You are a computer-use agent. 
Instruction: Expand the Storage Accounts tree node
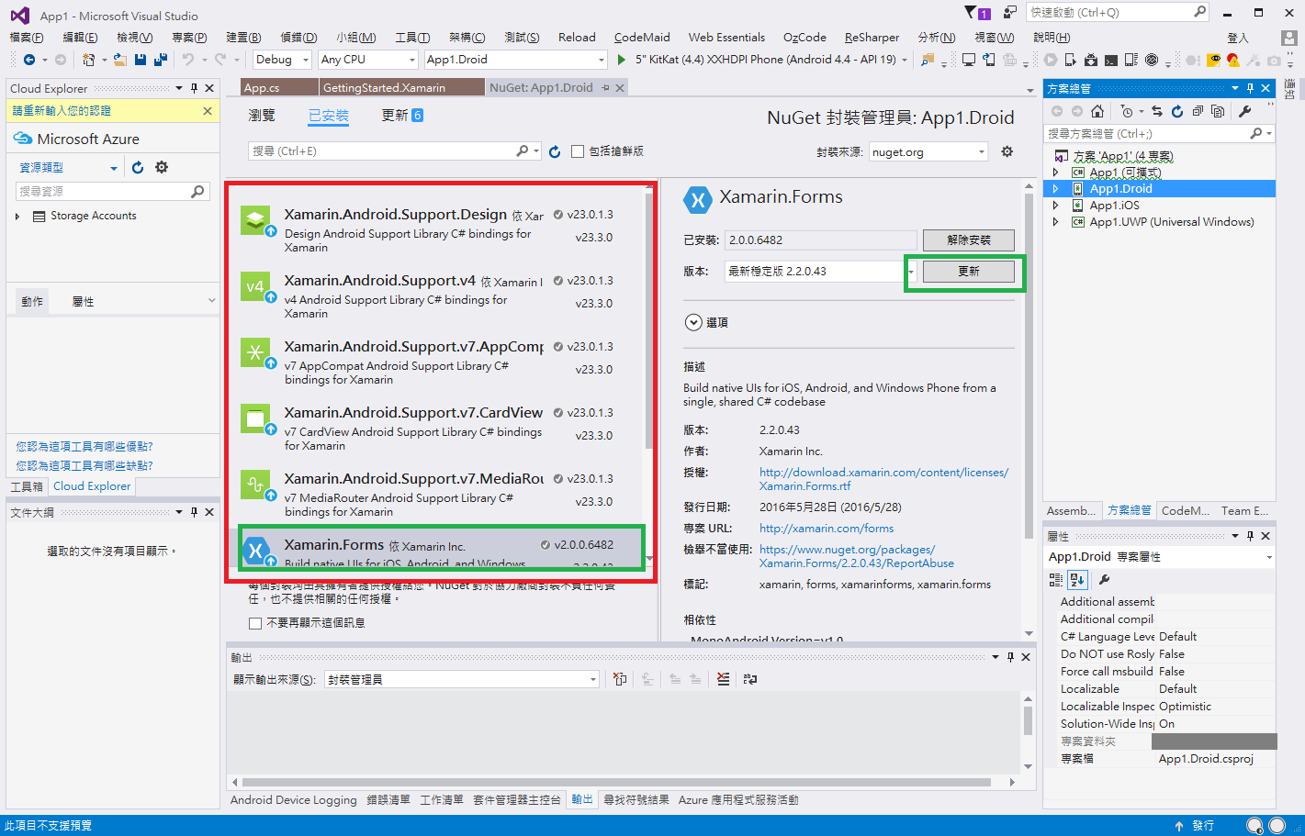pyautogui.click(x=17, y=217)
